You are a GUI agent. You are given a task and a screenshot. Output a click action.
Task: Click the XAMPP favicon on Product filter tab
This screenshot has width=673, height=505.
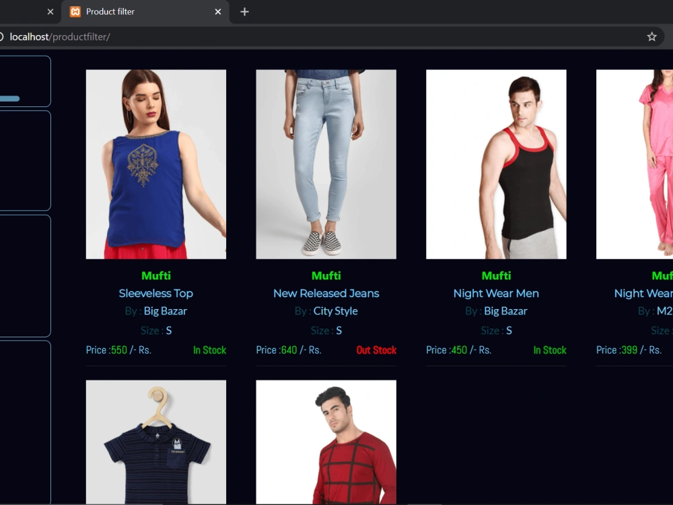tap(75, 12)
